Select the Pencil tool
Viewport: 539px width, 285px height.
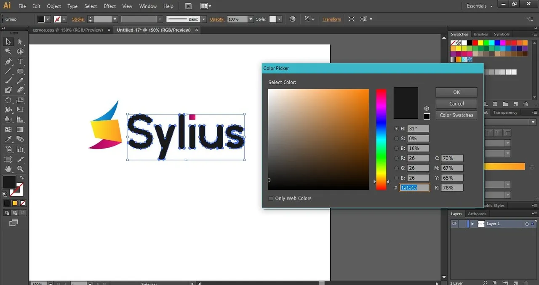point(20,81)
